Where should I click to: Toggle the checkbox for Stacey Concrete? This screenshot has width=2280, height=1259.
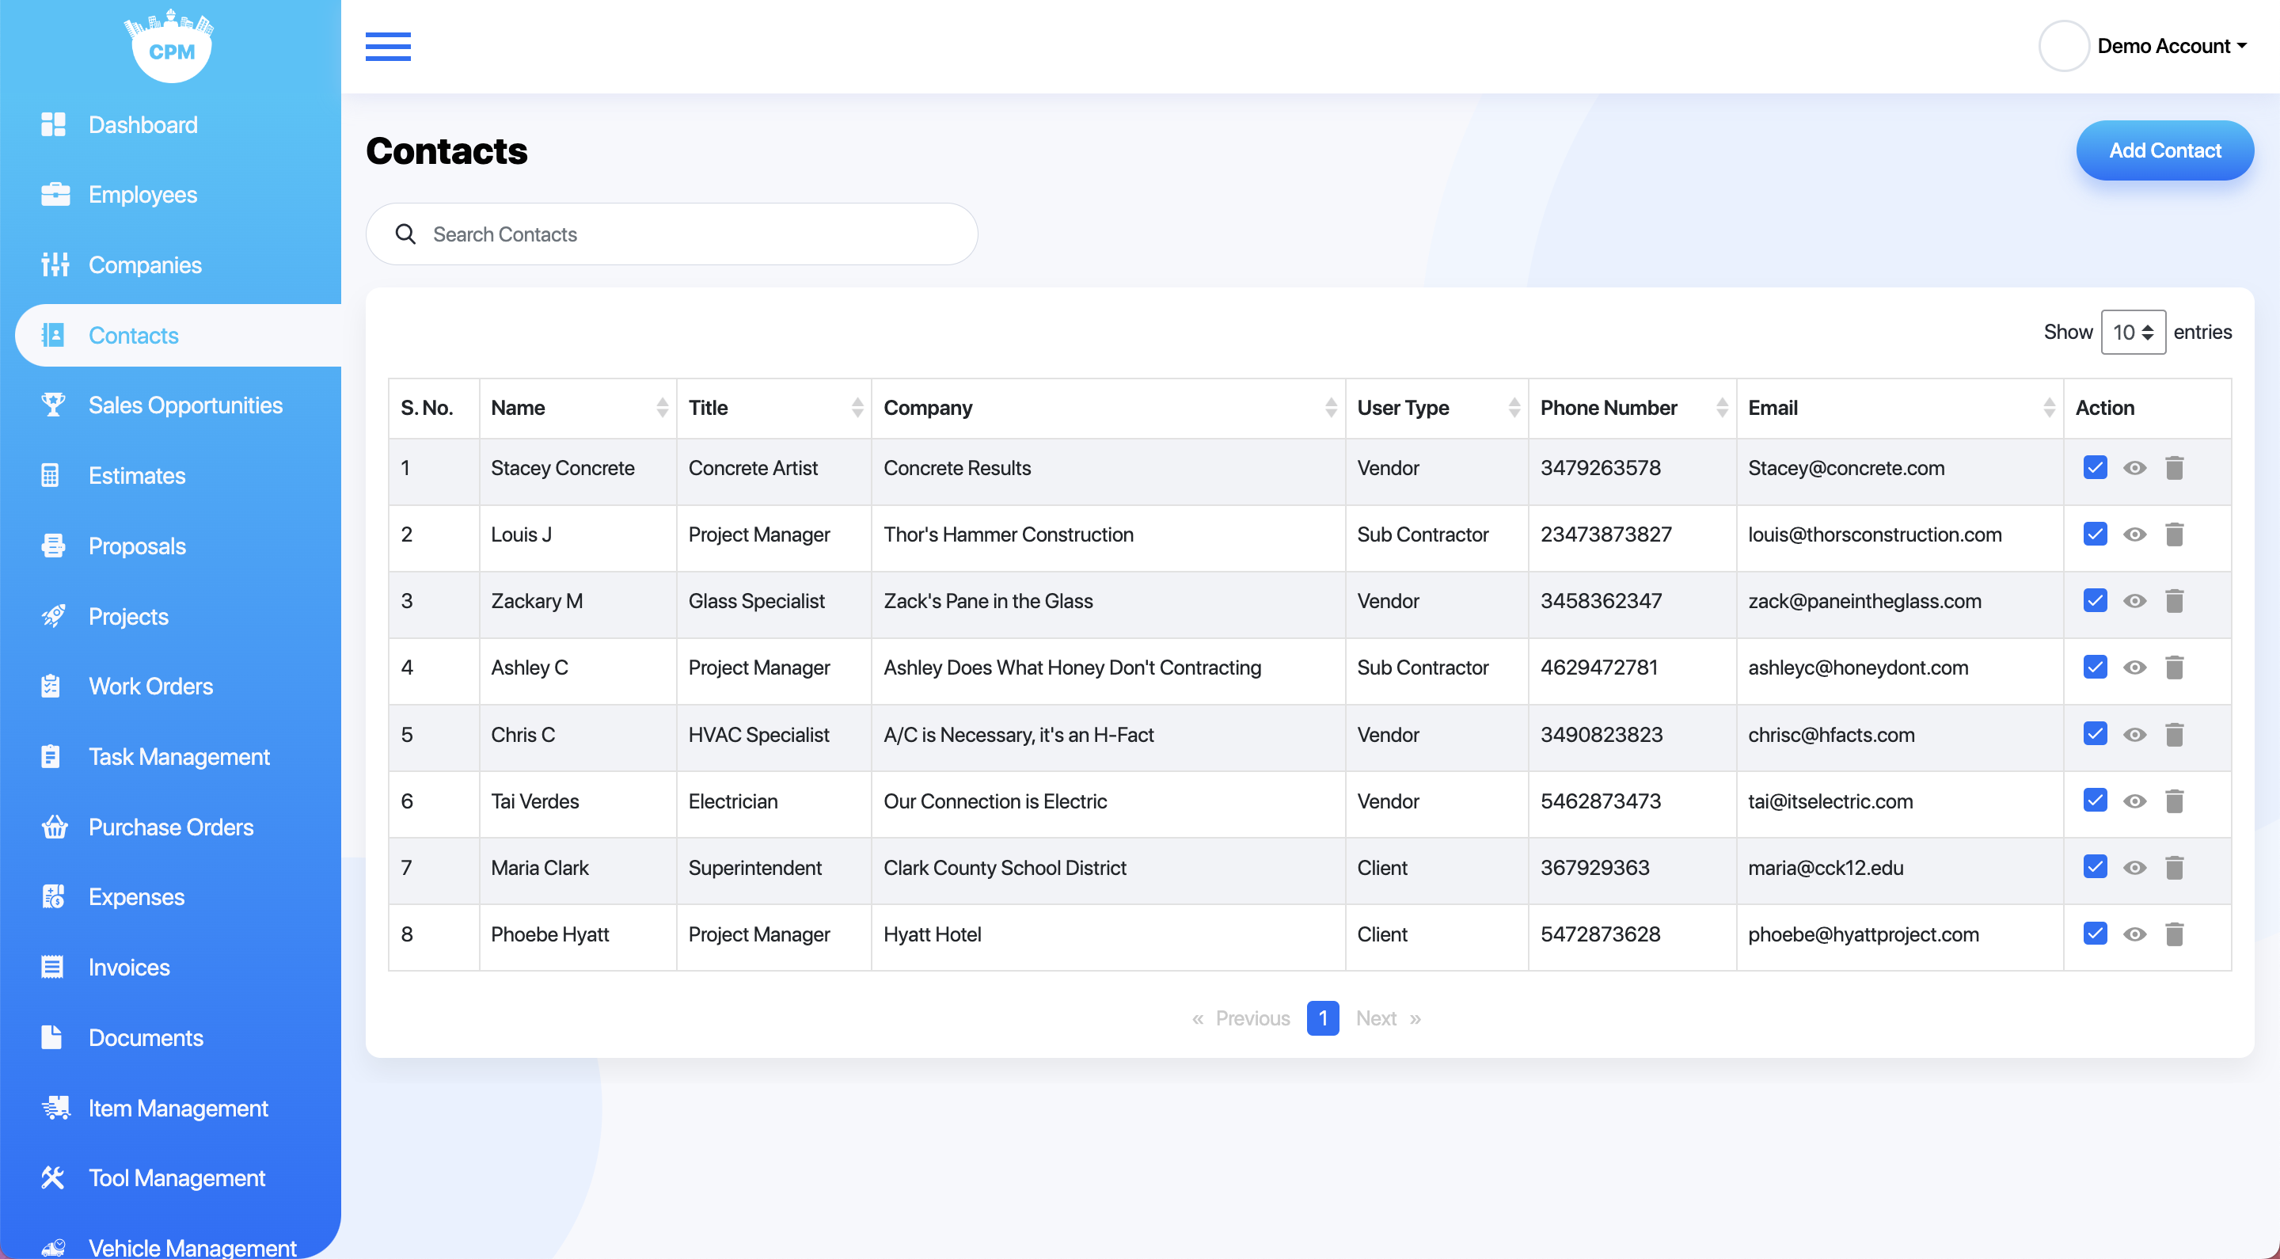click(x=2095, y=467)
